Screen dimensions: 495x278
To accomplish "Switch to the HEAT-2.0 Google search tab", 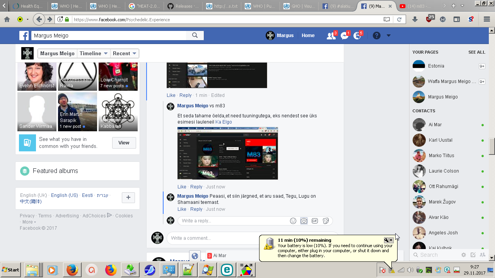I will (x=145, y=6).
